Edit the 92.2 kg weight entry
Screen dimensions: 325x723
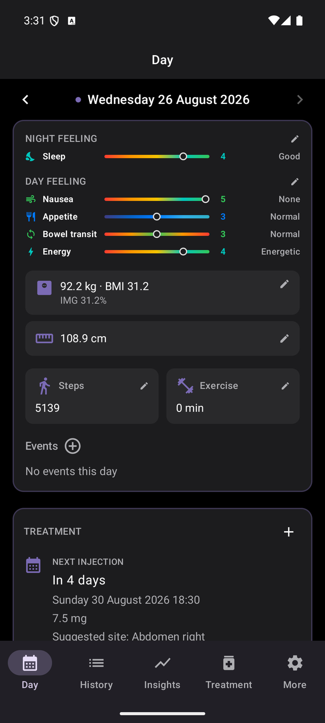tap(284, 284)
